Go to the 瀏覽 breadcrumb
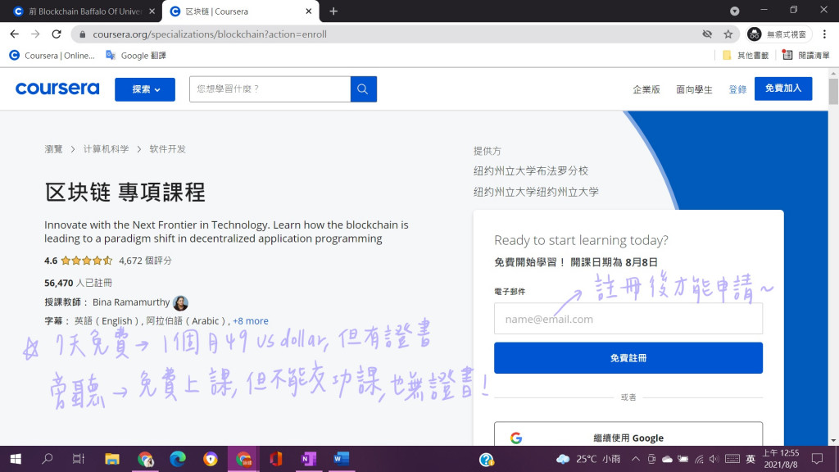 [x=53, y=149]
